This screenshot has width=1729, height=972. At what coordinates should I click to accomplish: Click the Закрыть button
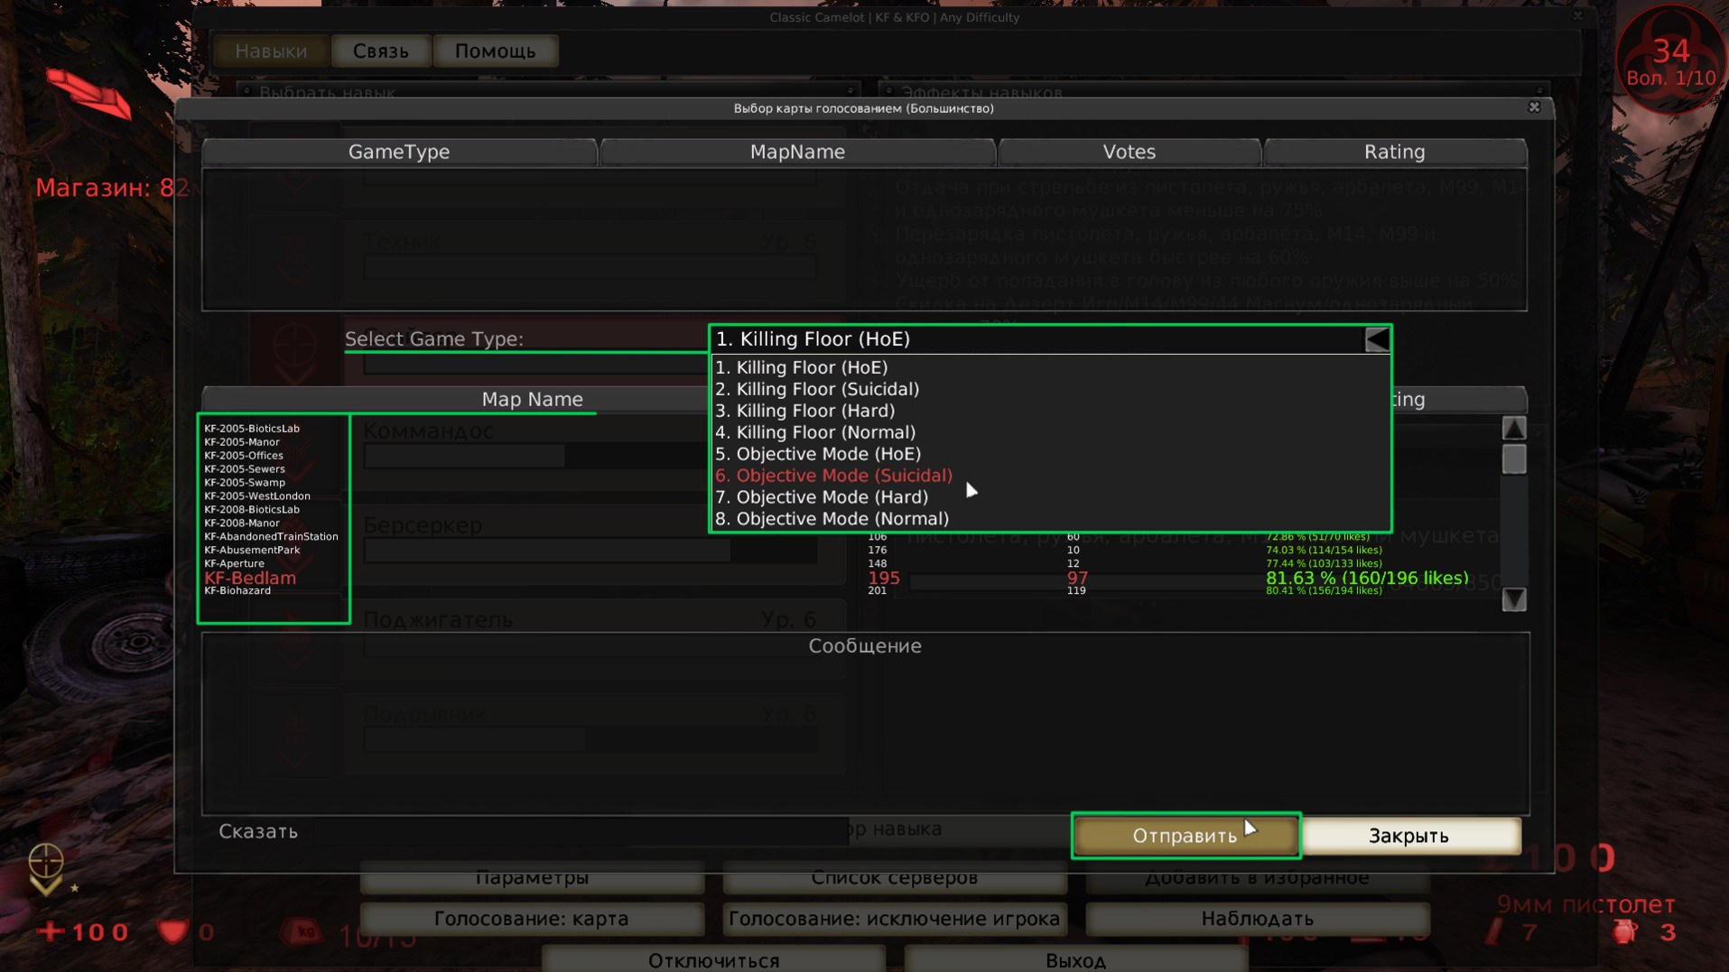(x=1409, y=836)
